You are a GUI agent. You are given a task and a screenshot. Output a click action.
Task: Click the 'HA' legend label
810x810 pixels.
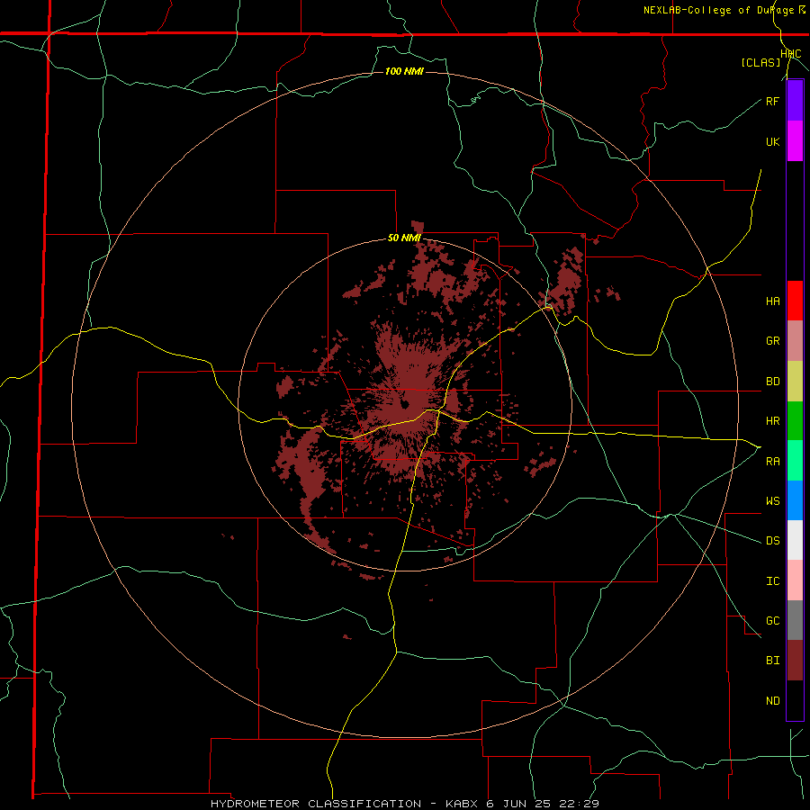[772, 301]
